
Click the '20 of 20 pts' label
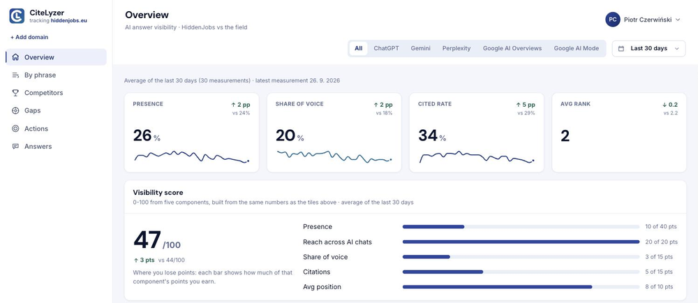coord(661,242)
